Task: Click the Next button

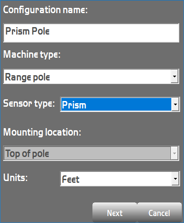Action: point(115,213)
